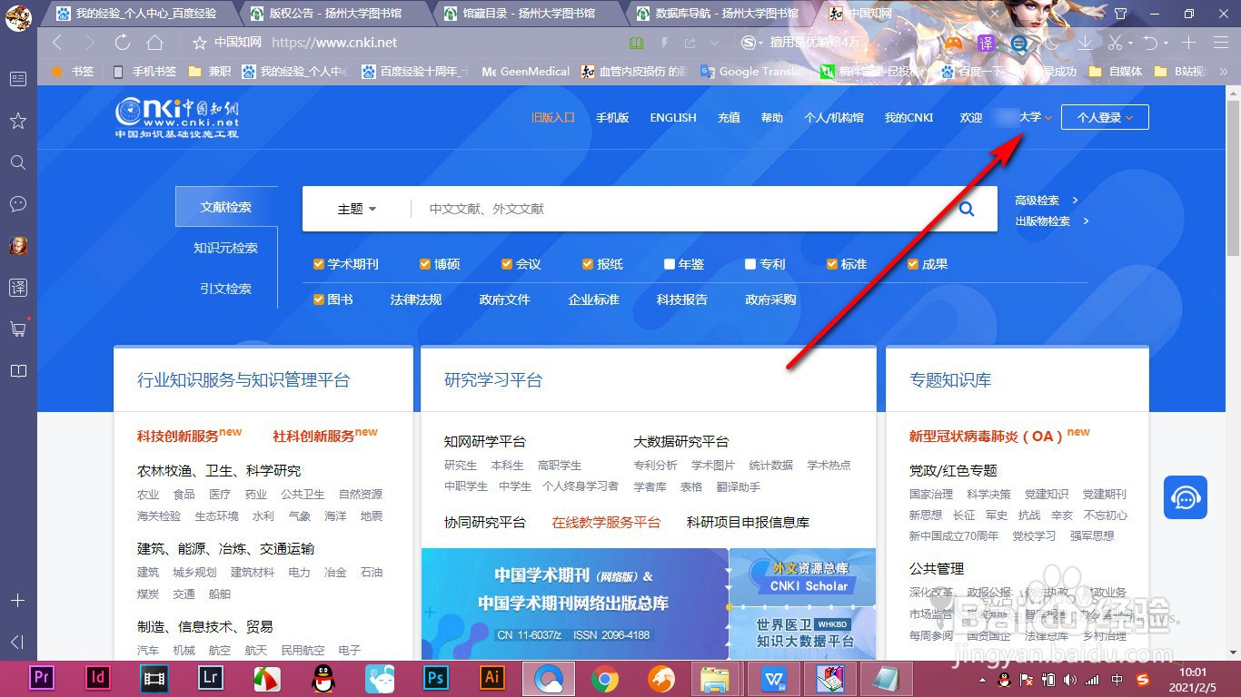Open the 在线教学服务平台 link
This screenshot has width=1241, height=697.
(606, 523)
